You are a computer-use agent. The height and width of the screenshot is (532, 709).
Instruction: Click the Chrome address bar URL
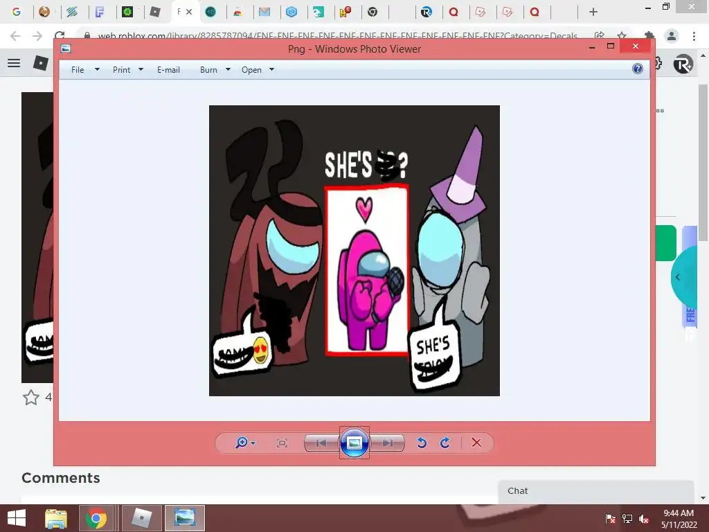click(x=337, y=36)
